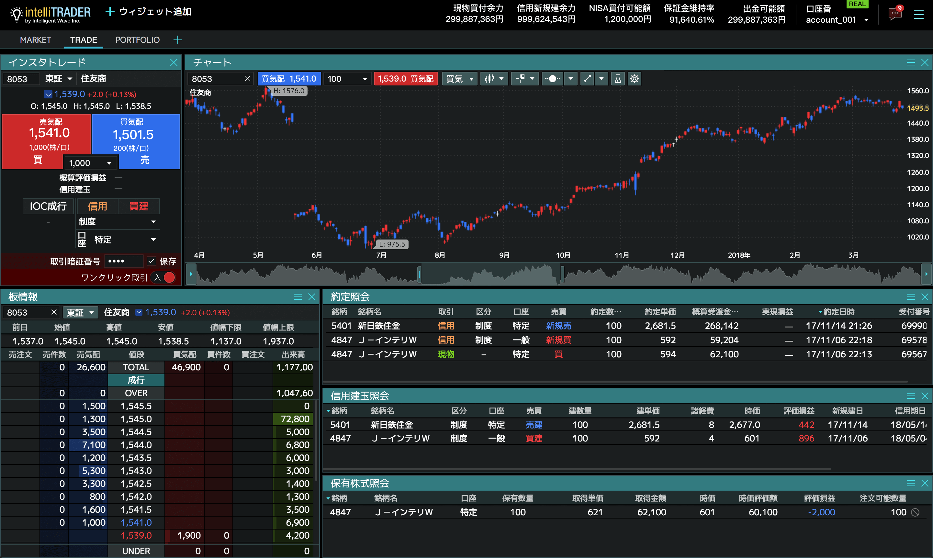Open the 約定照会 panel menu icon
The height and width of the screenshot is (558, 933).
pyautogui.click(x=911, y=297)
